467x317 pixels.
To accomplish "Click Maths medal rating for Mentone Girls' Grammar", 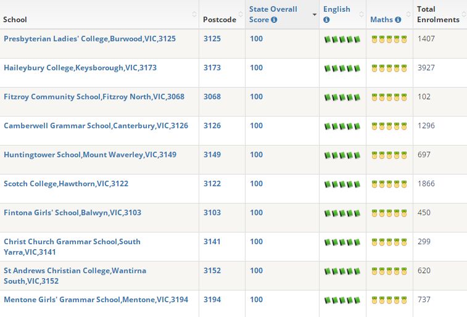I will coord(389,300).
